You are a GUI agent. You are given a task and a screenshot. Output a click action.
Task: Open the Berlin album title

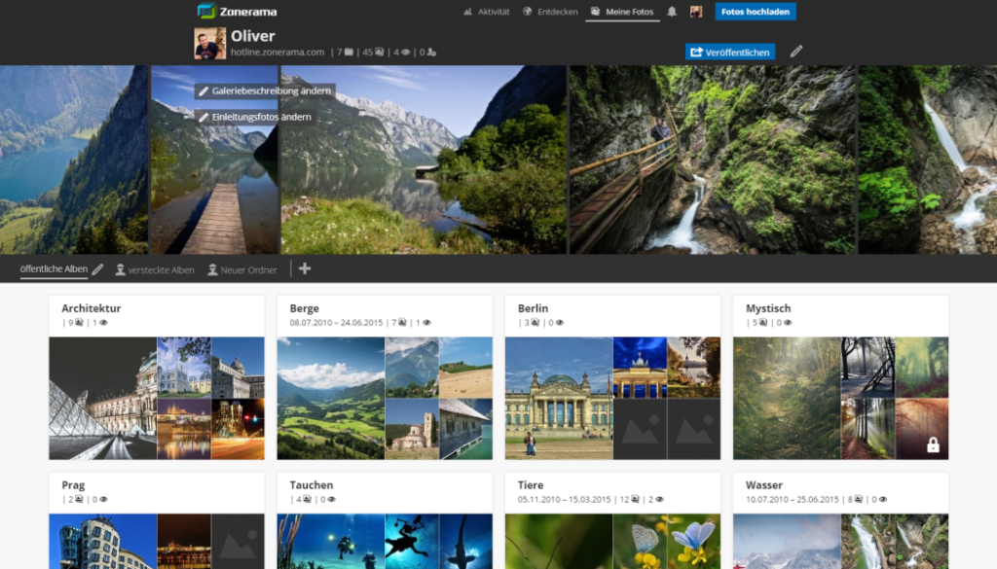pos(533,308)
